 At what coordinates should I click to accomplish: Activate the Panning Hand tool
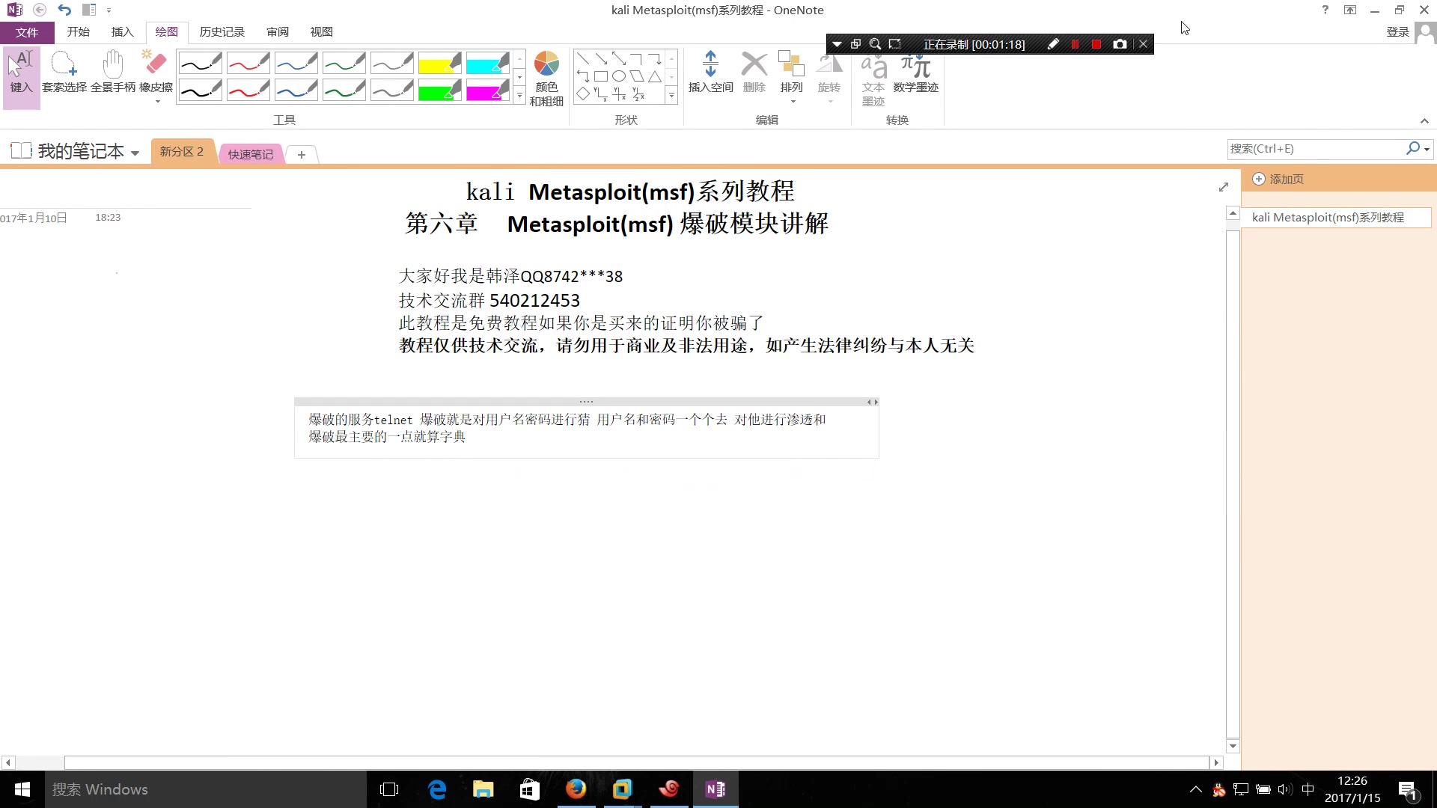pos(112,71)
